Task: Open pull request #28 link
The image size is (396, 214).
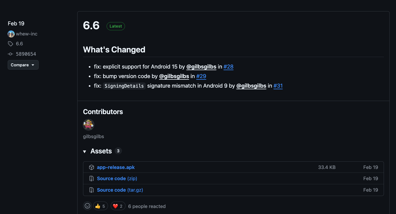Action: (x=228, y=67)
